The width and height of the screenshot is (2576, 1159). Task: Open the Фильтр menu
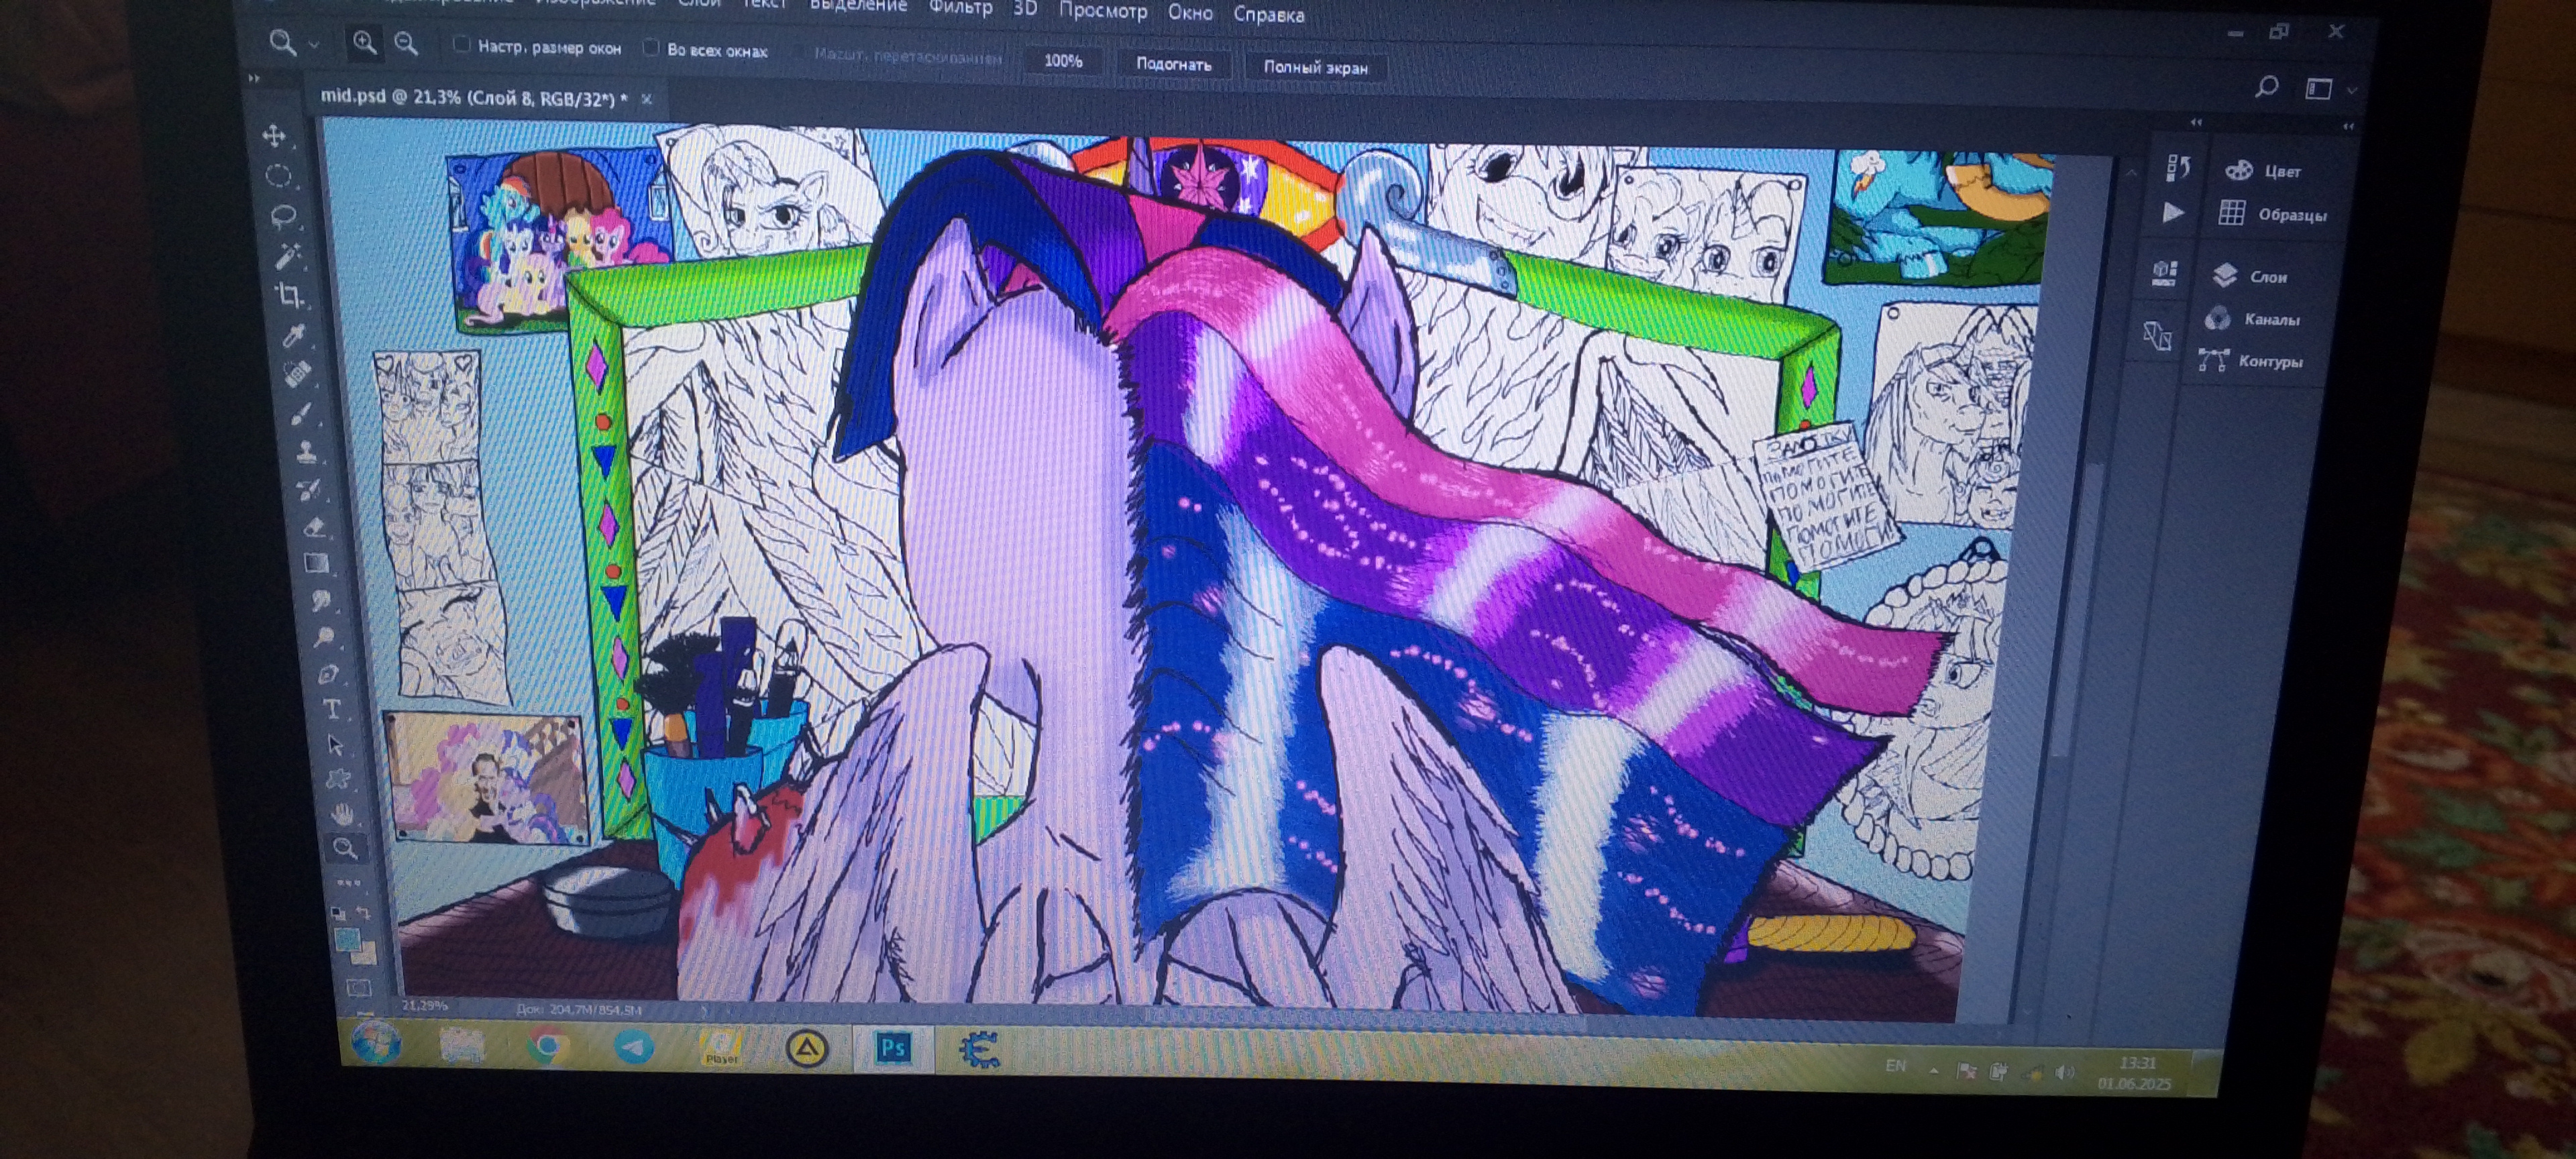tap(960, 8)
